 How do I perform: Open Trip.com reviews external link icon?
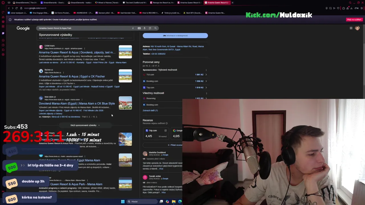pos(165,131)
